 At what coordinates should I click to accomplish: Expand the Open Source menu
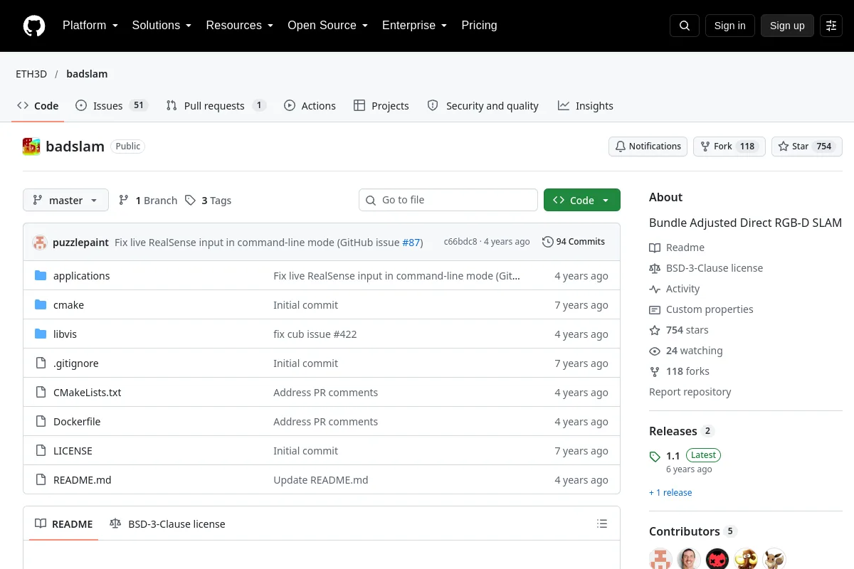click(x=327, y=26)
